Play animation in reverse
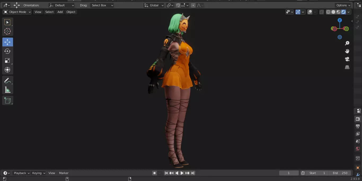Image resolution: width=362 pixels, height=181 pixels. (177, 173)
